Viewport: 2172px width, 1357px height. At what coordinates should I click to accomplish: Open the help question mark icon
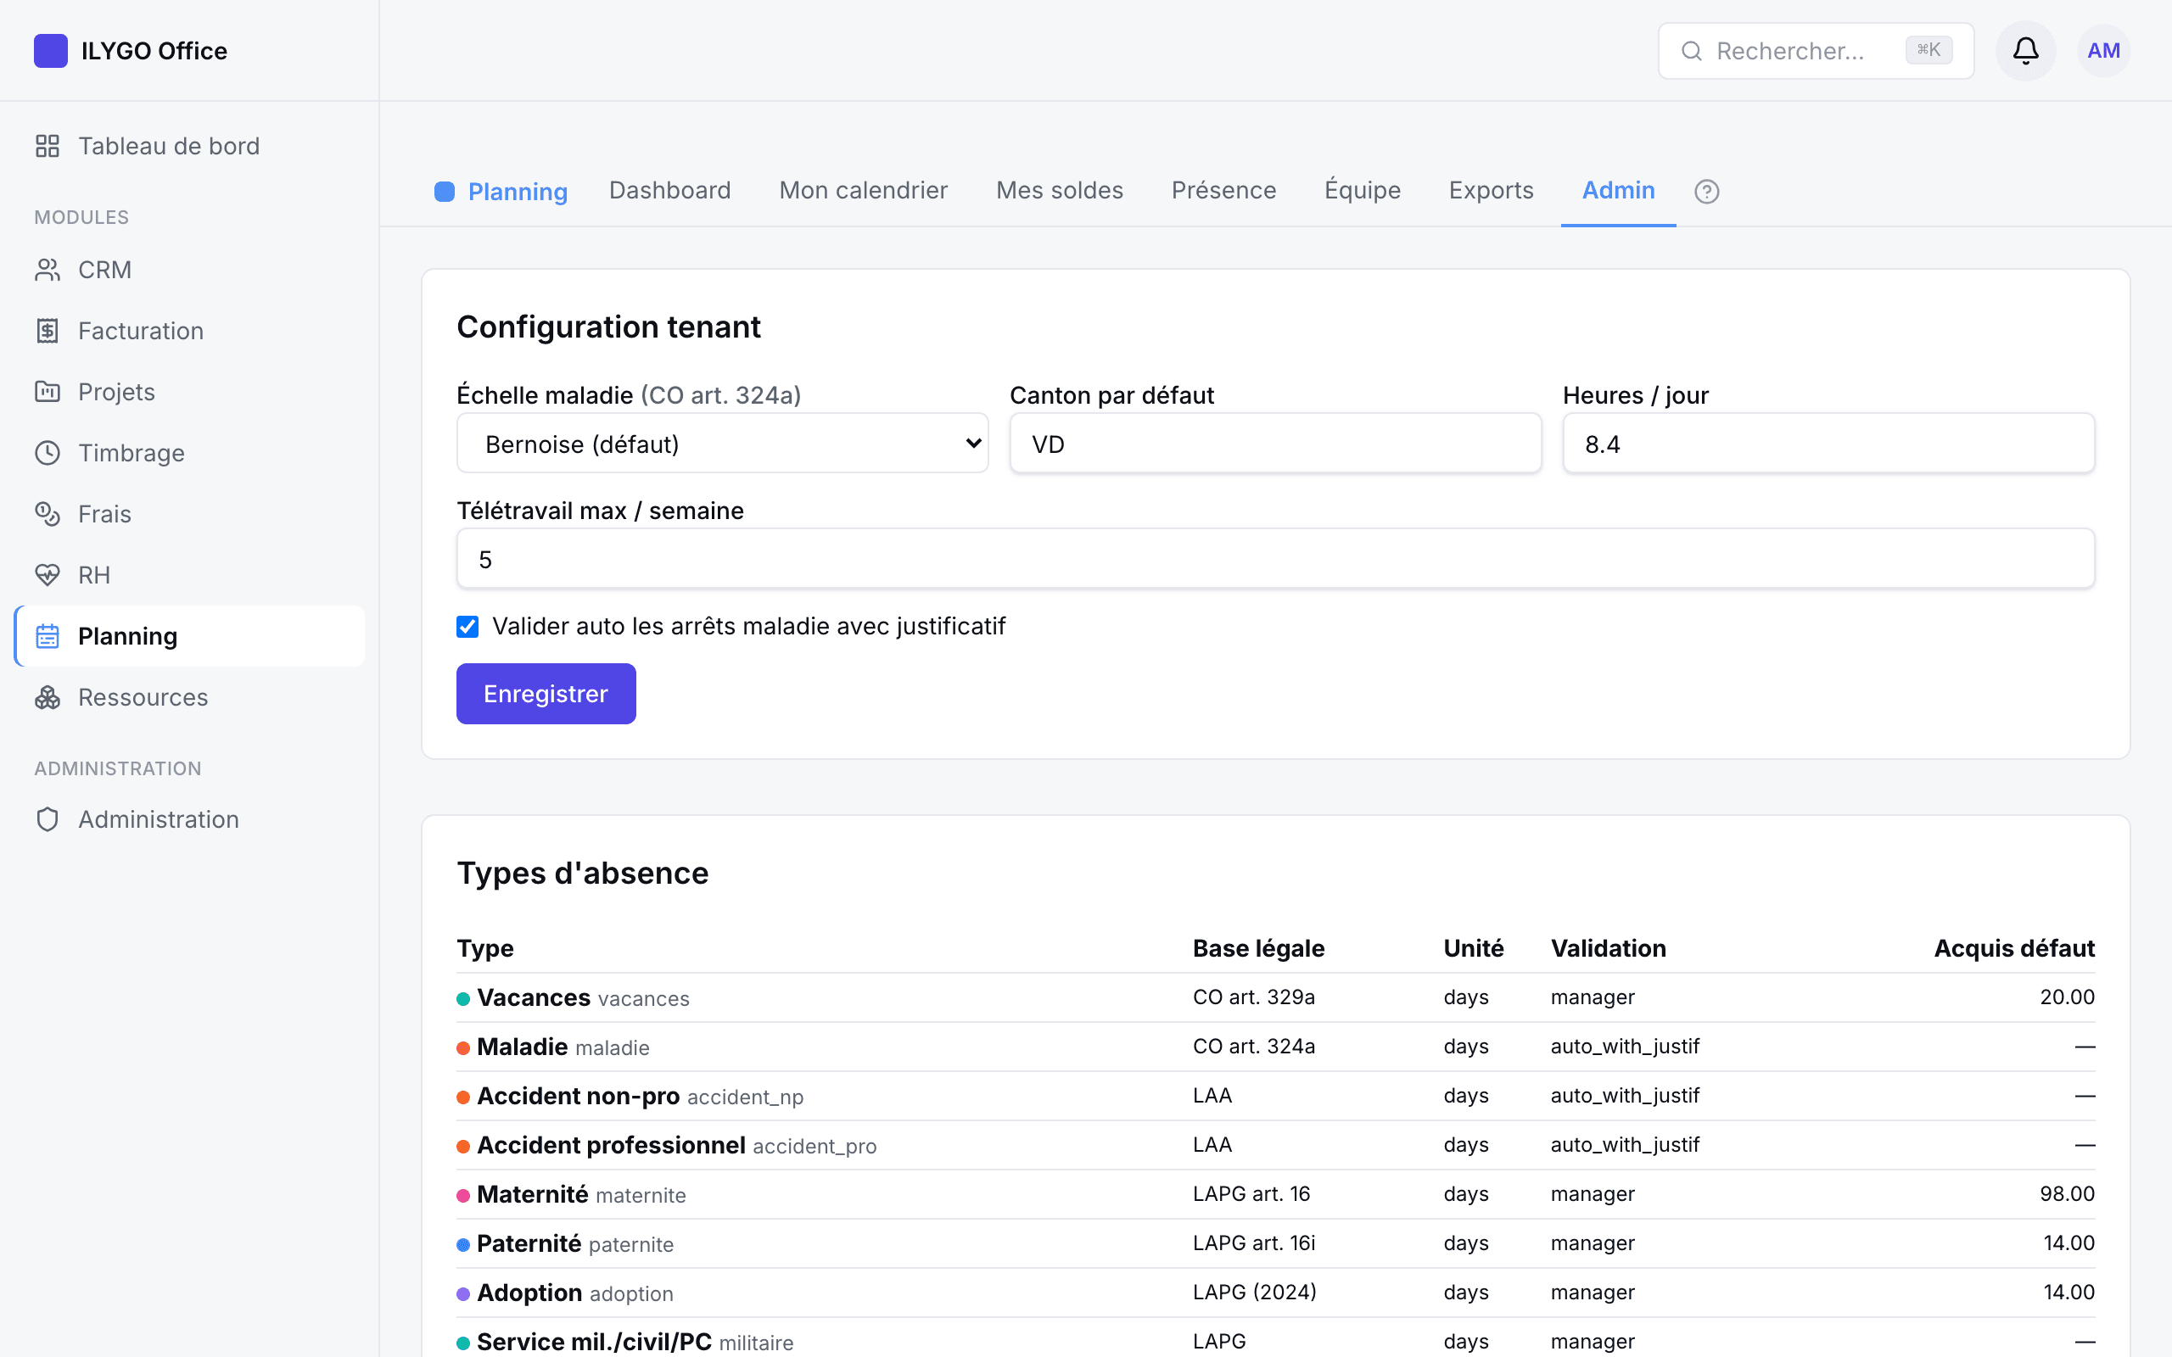click(x=1706, y=191)
